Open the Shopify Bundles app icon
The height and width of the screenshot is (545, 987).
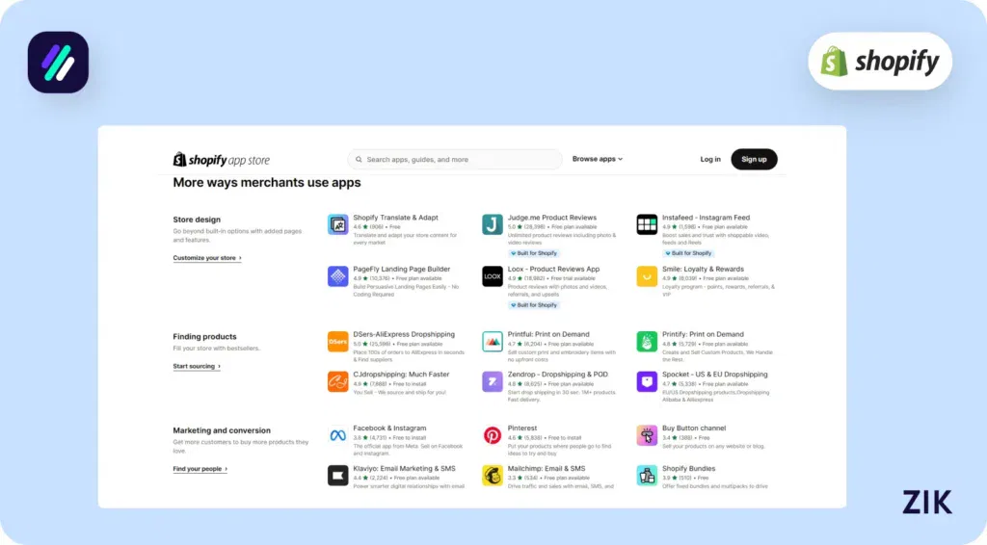tap(647, 476)
